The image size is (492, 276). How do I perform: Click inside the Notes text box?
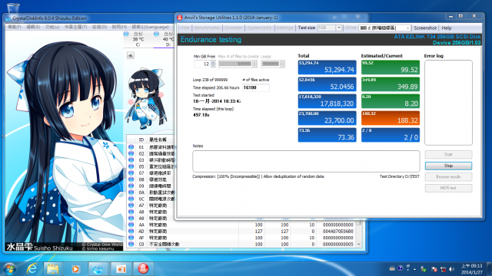306,161
